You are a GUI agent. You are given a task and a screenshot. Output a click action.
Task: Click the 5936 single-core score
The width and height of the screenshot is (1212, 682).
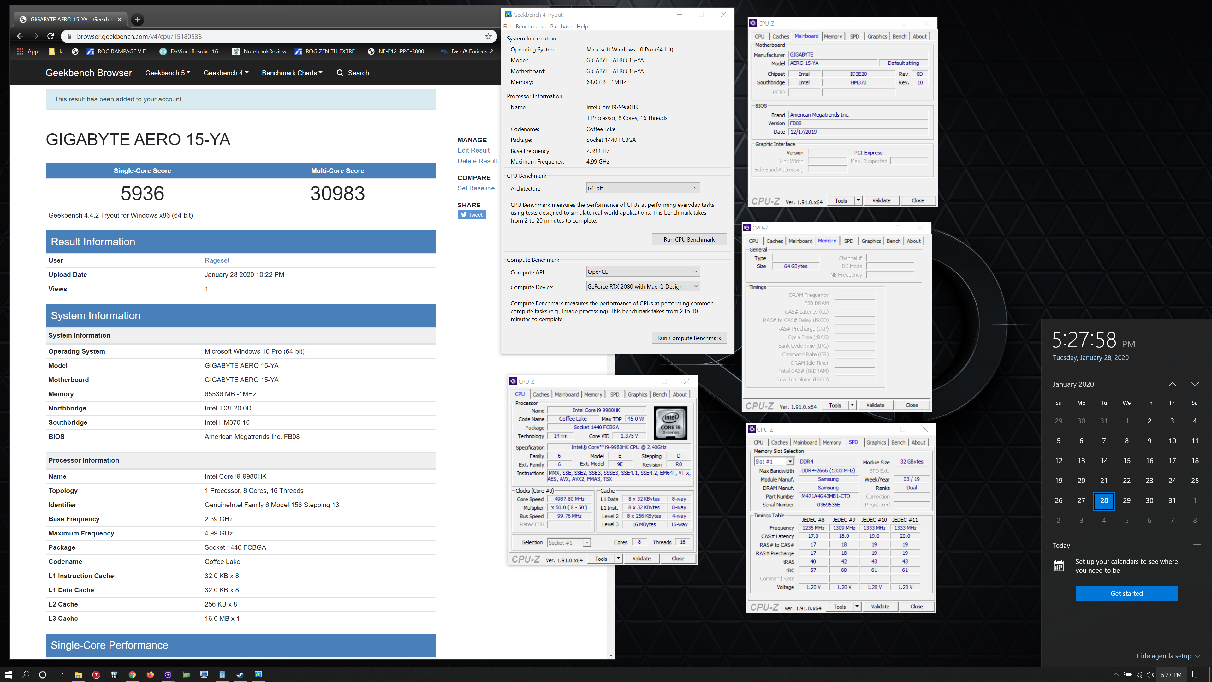(142, 194)
